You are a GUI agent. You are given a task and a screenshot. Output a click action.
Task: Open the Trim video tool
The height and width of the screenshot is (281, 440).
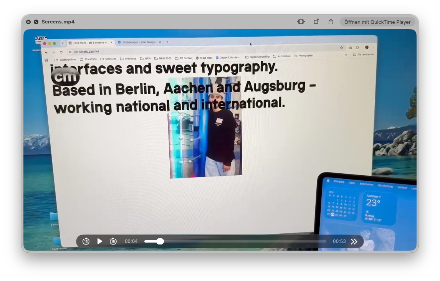click(301, 22)
